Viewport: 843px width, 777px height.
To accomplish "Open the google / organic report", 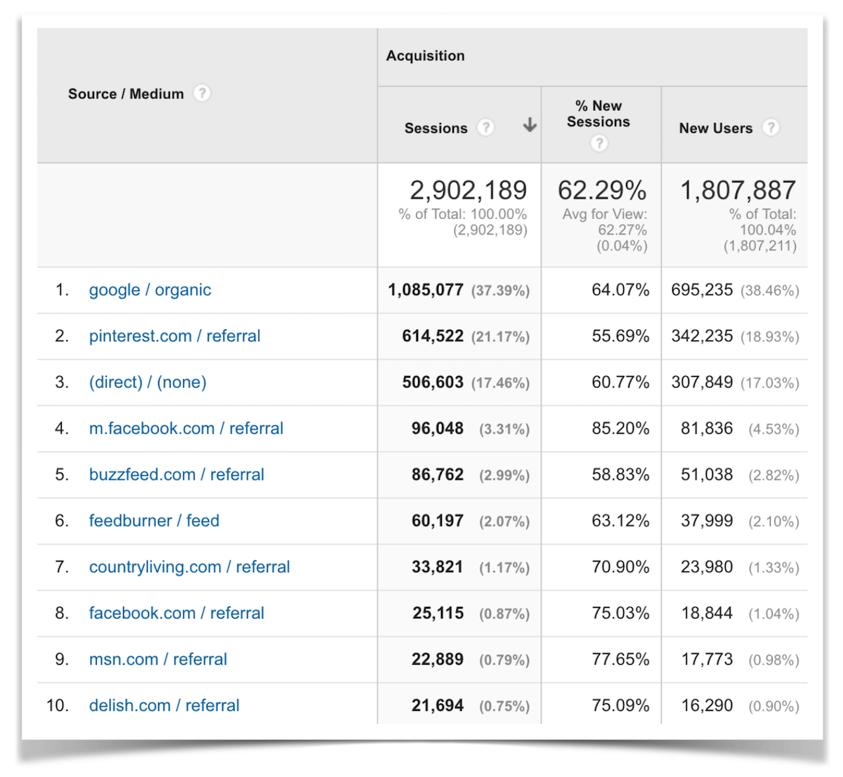I will pos(150,289).
